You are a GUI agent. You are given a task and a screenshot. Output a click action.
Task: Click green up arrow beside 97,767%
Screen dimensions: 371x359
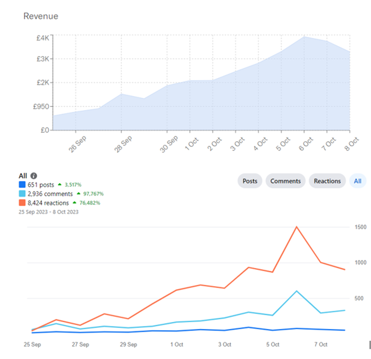(x=79, y=194)
